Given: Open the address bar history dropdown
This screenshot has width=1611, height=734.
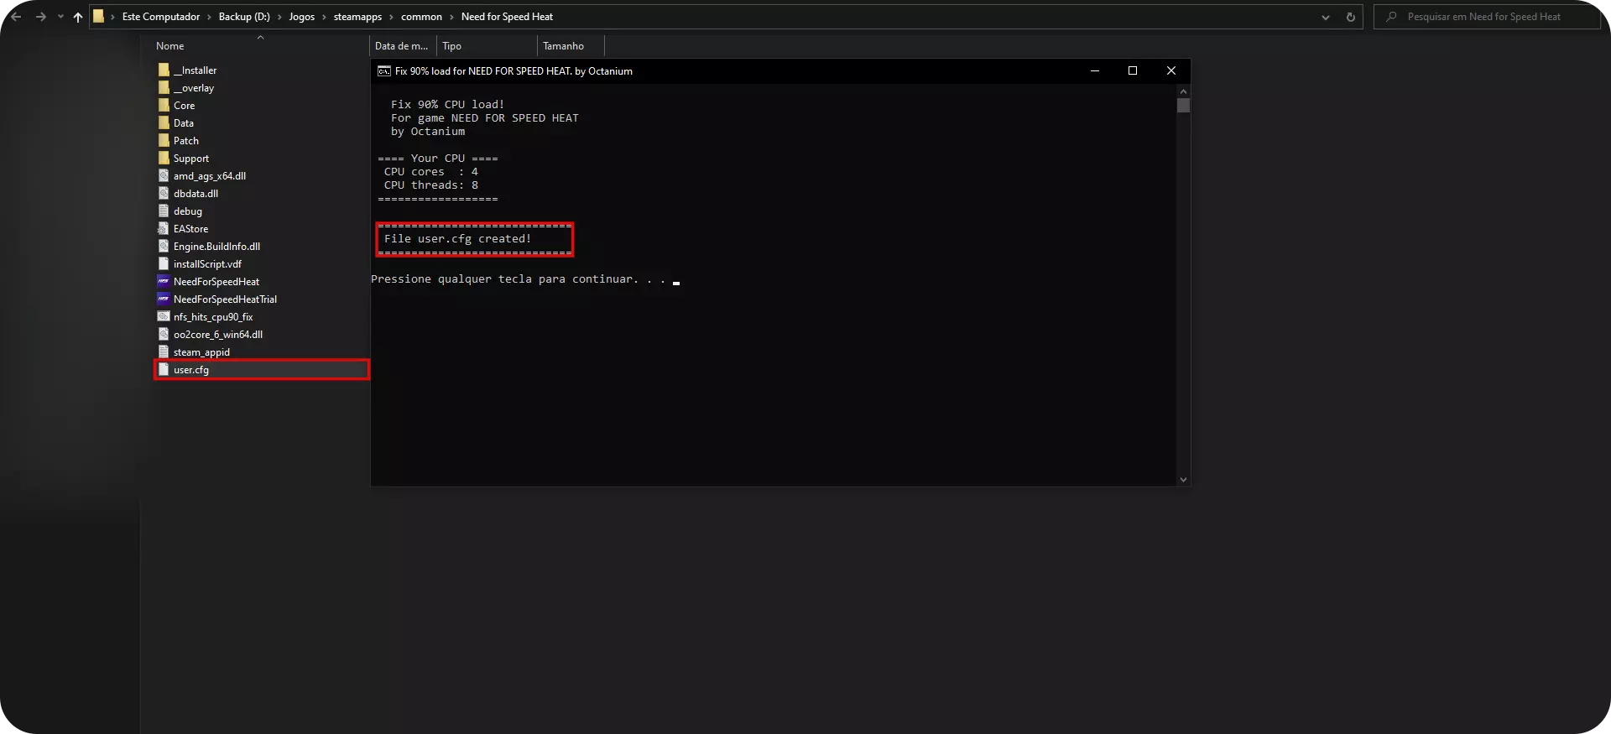Looking at the screenshot, I should click(x=1326, y=17).
